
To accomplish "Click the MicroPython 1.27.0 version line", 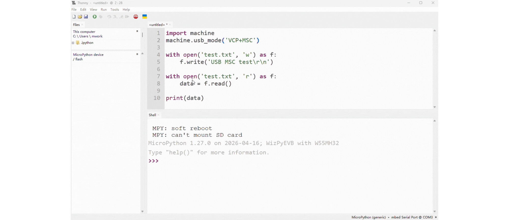I will point(244,143).
